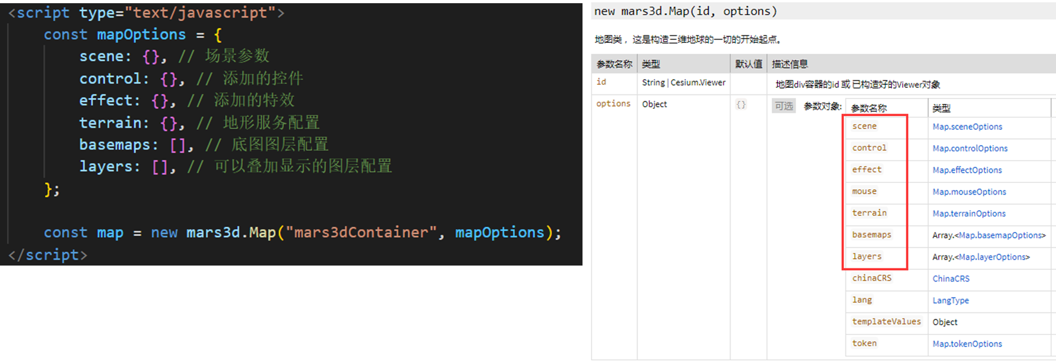Screen dimensions: 1056x361
Task: Click the new mars3d.Map(id, options) heading
Action: point(686,11)
